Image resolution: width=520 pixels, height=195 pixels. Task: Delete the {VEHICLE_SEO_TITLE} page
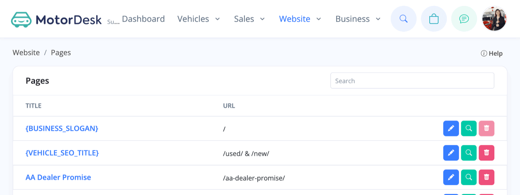coord(487,153)
